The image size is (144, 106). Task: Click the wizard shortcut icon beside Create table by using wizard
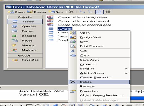tap(50, 21)
